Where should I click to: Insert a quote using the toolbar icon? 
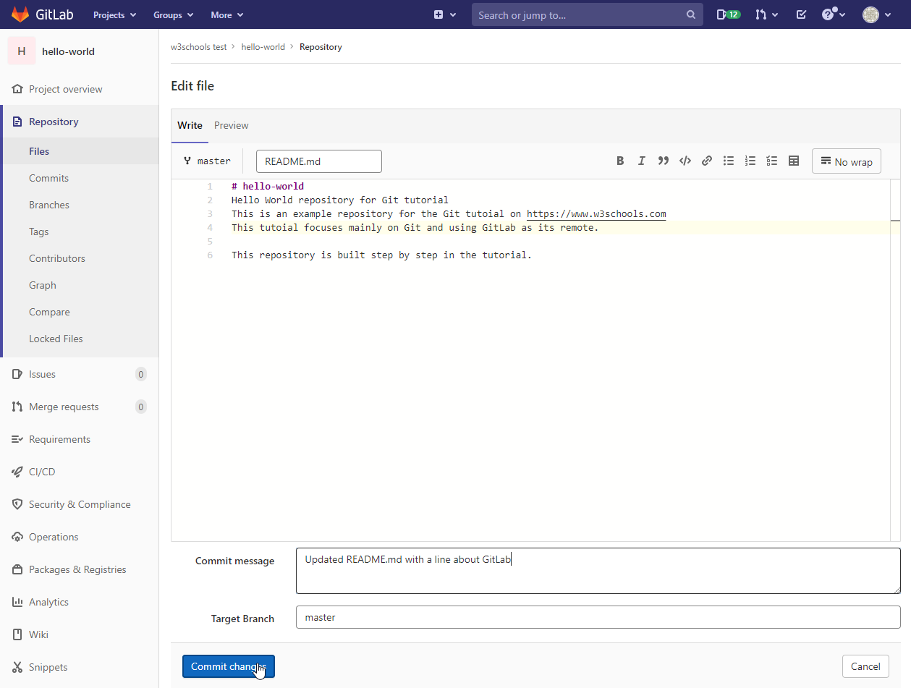(x=663, y=161)
